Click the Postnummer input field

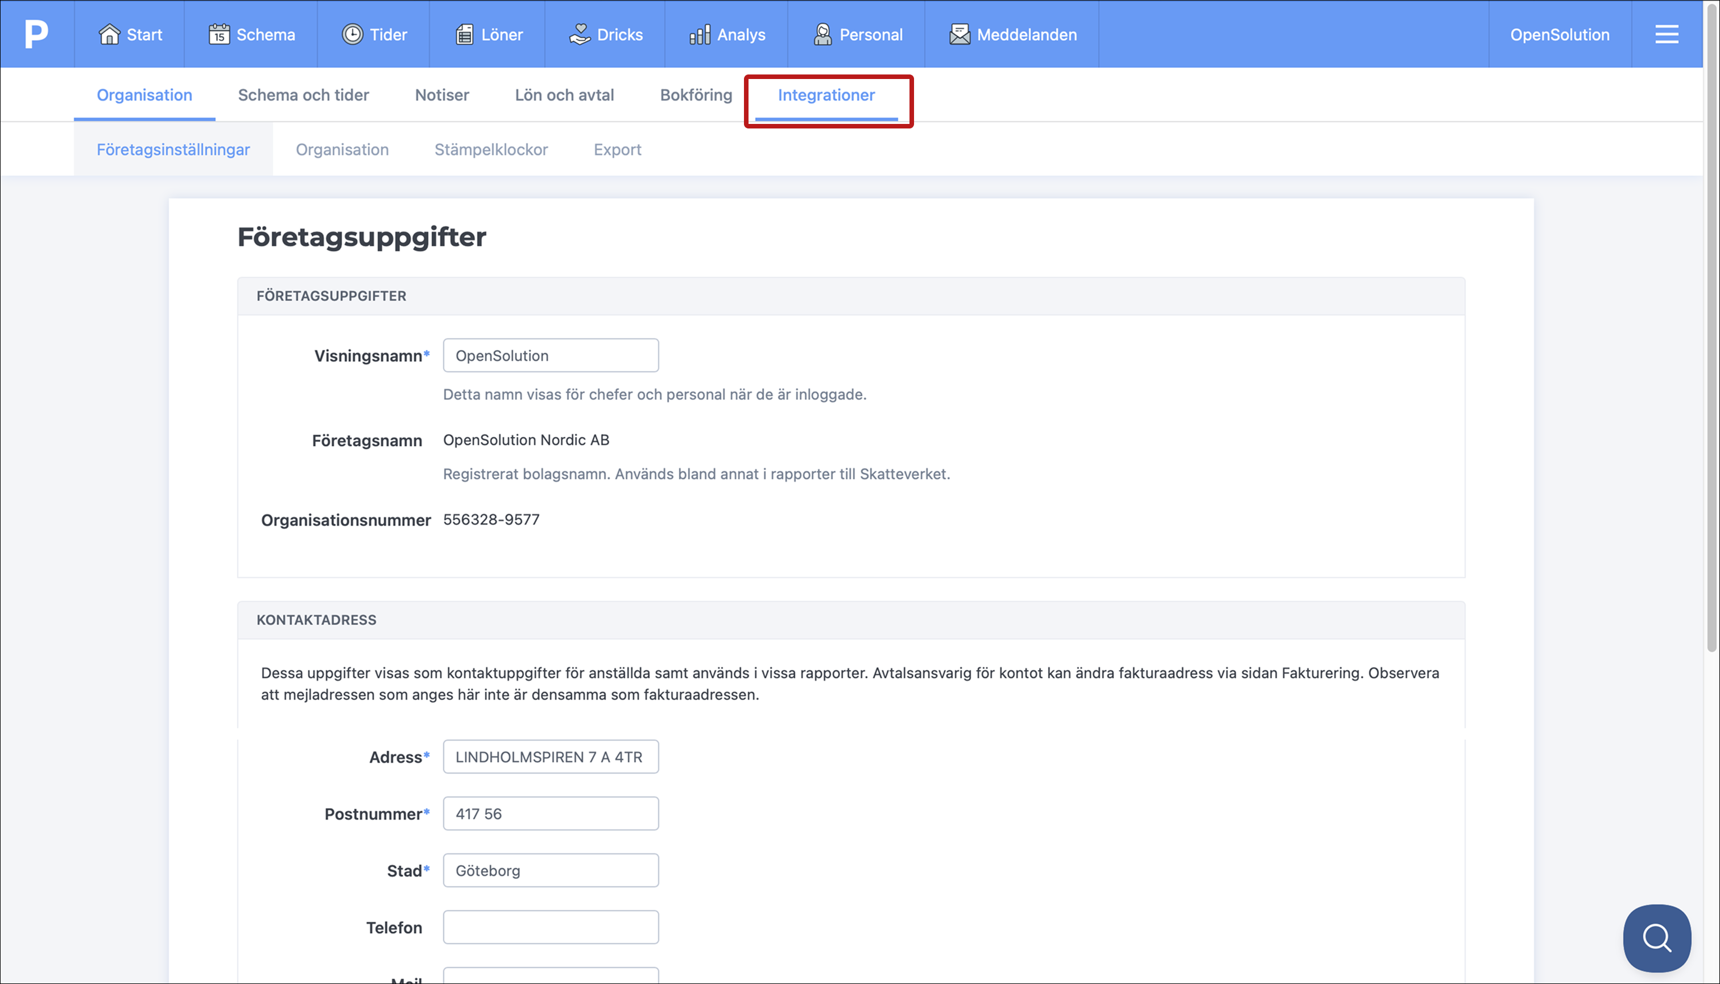pos(551,813)
